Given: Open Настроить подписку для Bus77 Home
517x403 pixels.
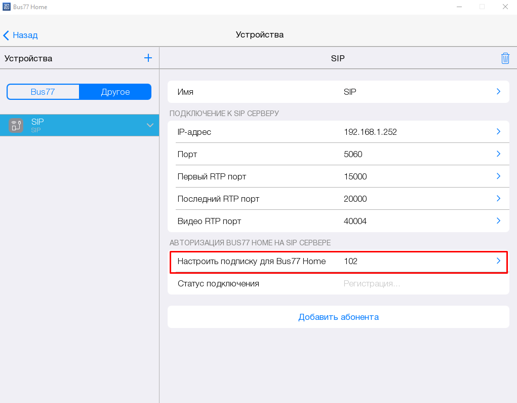Looking at the screenshot, I should point(252,261).
